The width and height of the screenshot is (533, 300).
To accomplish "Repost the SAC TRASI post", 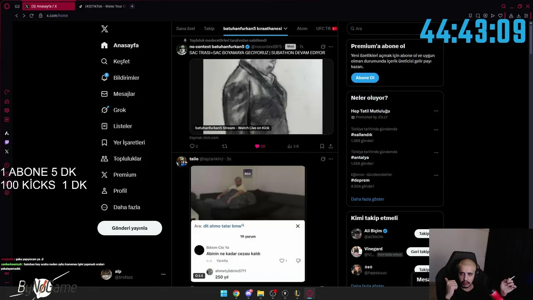I will (224, 146).
